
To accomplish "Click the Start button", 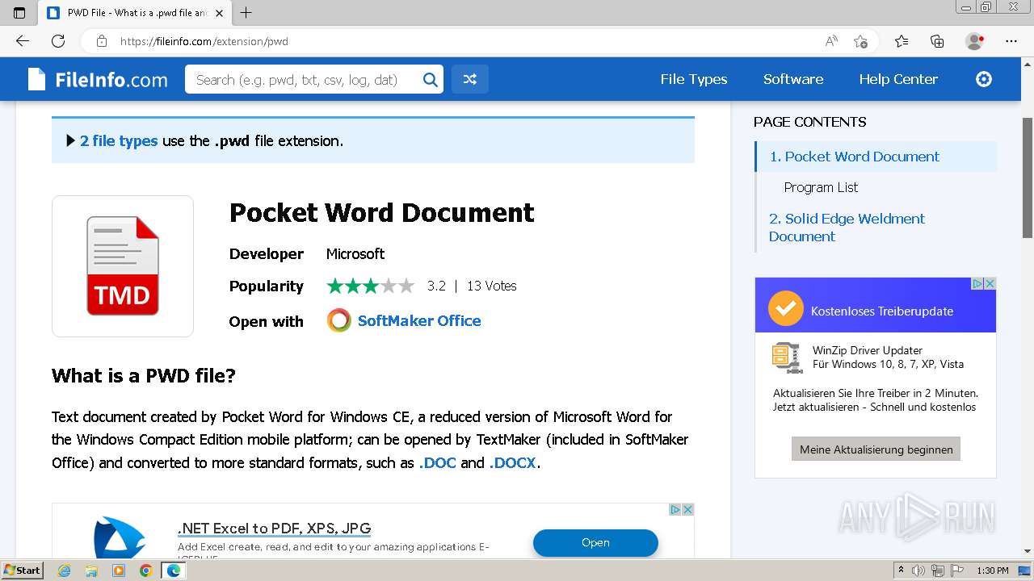I will (x=23, y=571).
